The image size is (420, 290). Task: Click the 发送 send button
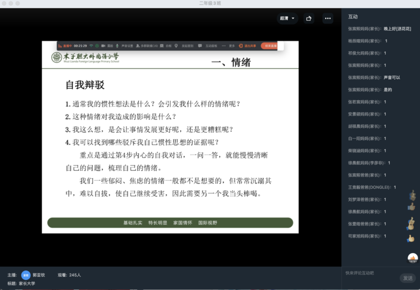point(407,278)
